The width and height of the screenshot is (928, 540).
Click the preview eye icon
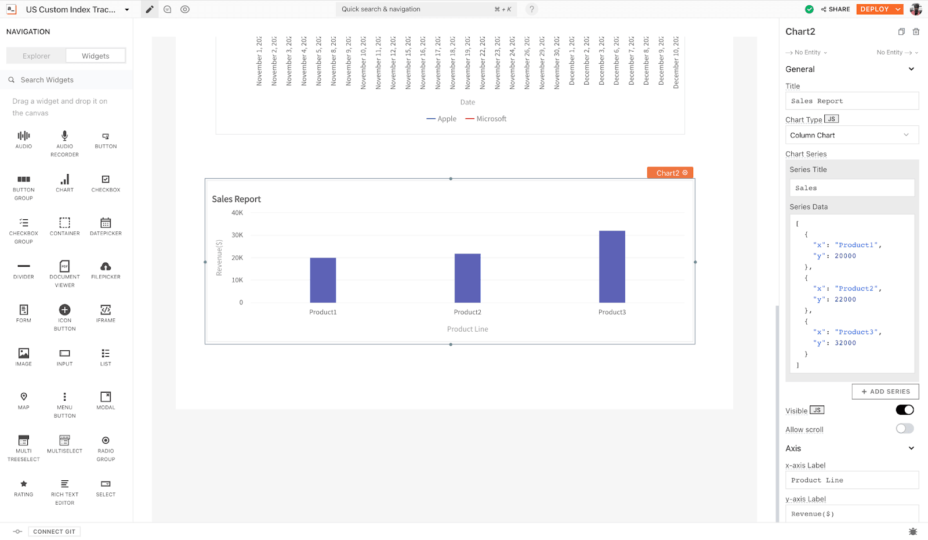[185, 9]
